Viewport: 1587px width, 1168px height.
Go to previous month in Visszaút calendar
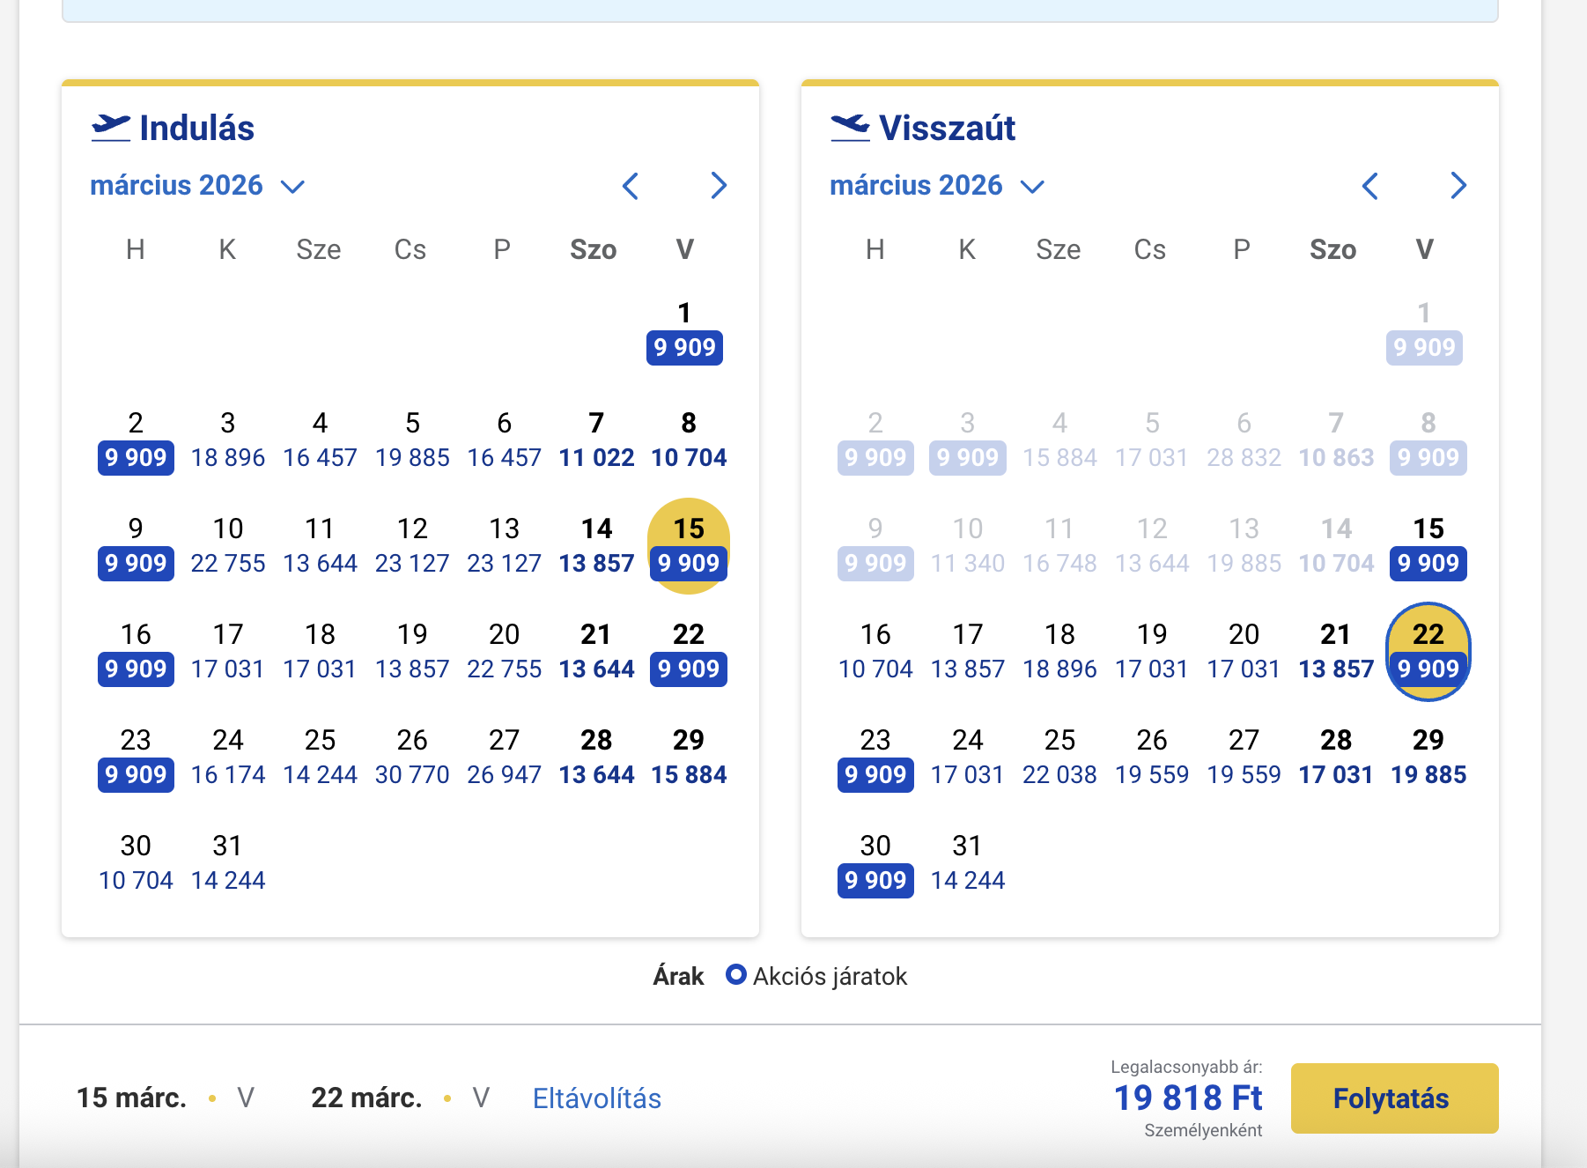coord(1370,186)
